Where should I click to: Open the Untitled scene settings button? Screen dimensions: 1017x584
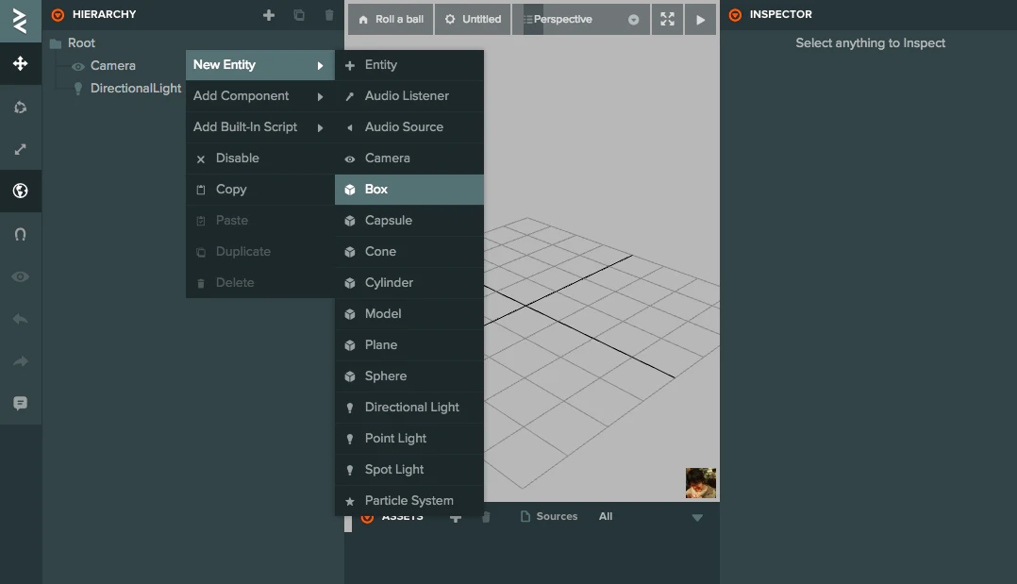click(x=473, y=20)
